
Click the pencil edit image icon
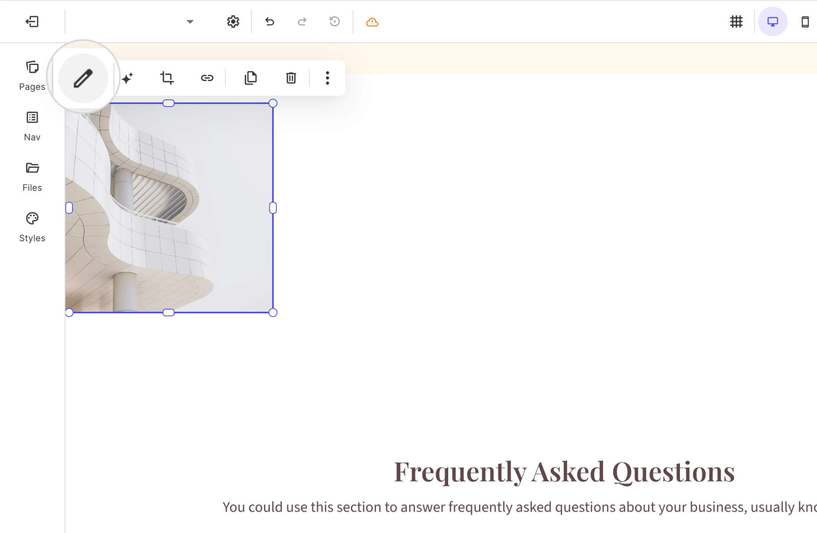(83, 78)
